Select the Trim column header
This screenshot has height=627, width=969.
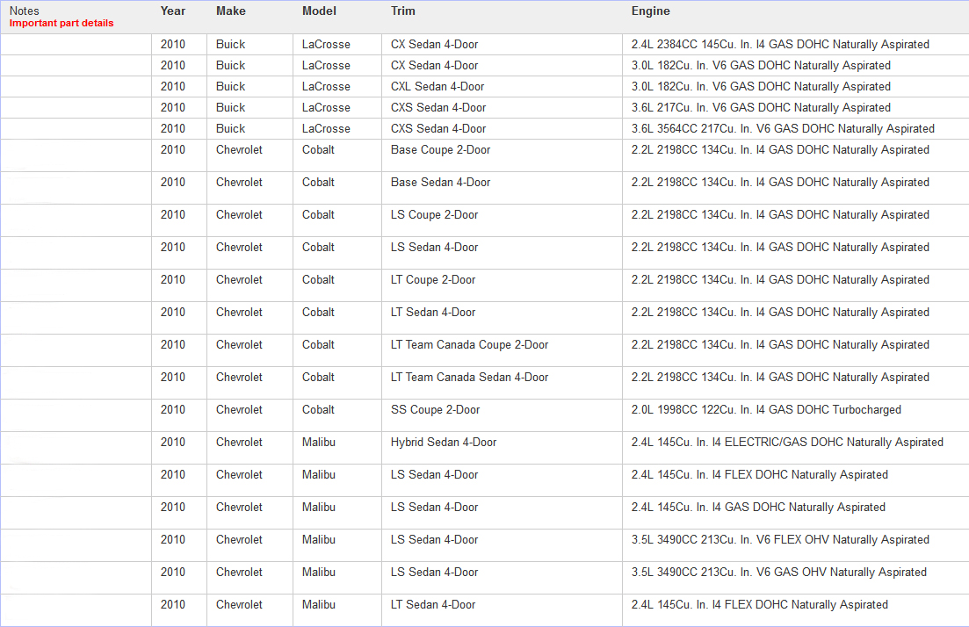click(403, 11)
